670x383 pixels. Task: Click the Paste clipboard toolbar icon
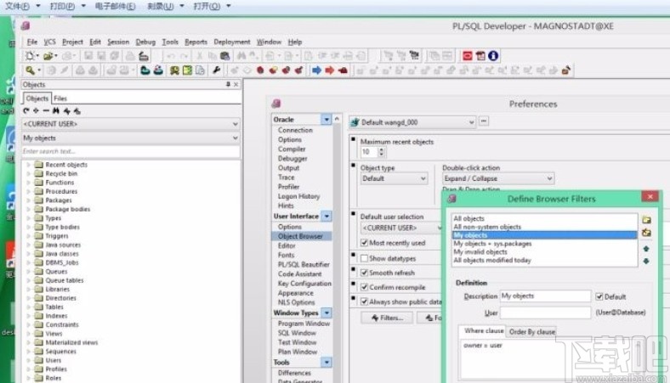click(x=224, y=56)
